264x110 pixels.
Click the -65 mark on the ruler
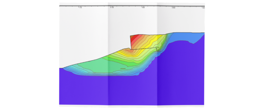point(143,7)
